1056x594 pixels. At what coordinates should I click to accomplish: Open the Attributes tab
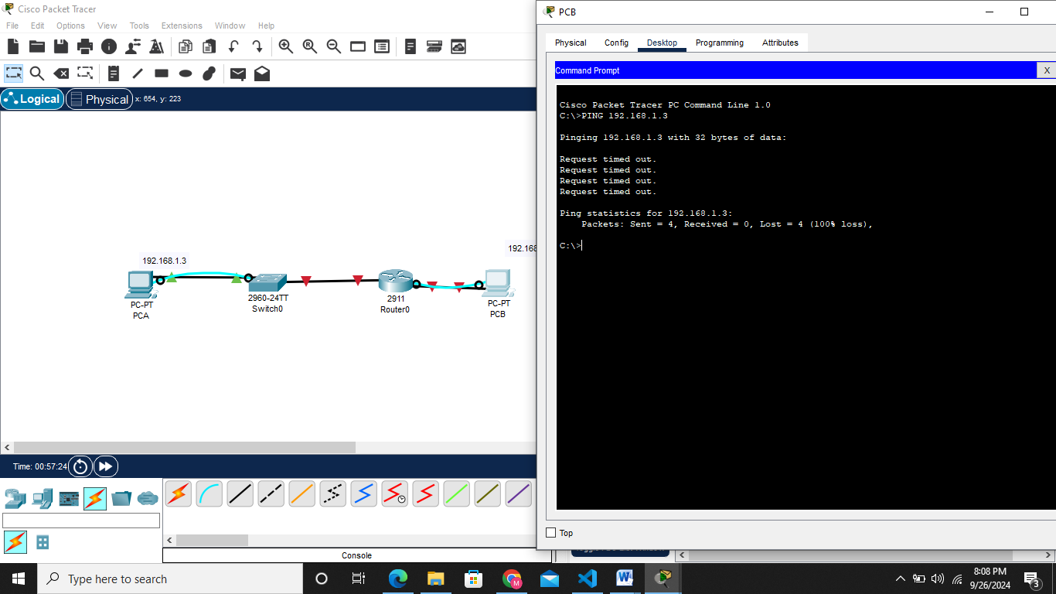[x=780, y=43]
